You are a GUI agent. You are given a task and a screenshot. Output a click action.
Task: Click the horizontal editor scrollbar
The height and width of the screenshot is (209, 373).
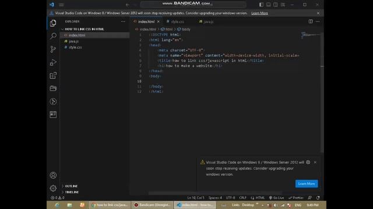click(215, 193)
